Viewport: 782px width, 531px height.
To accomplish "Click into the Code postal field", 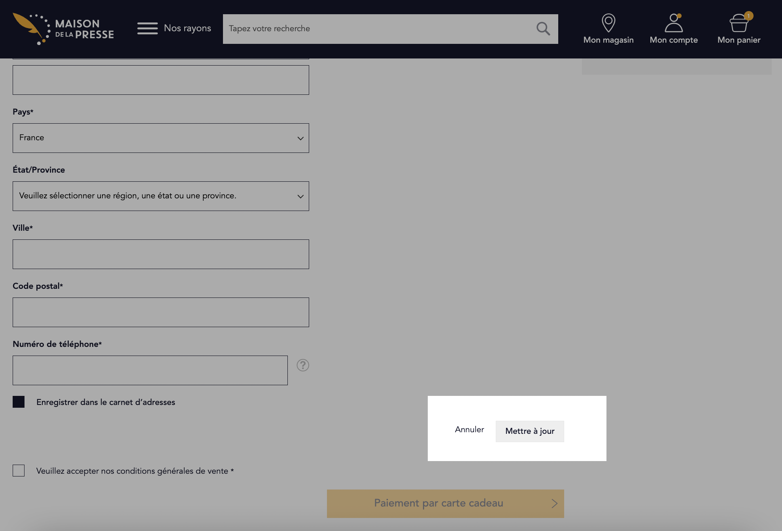I will pyautogui.click(x=161, y=312).
